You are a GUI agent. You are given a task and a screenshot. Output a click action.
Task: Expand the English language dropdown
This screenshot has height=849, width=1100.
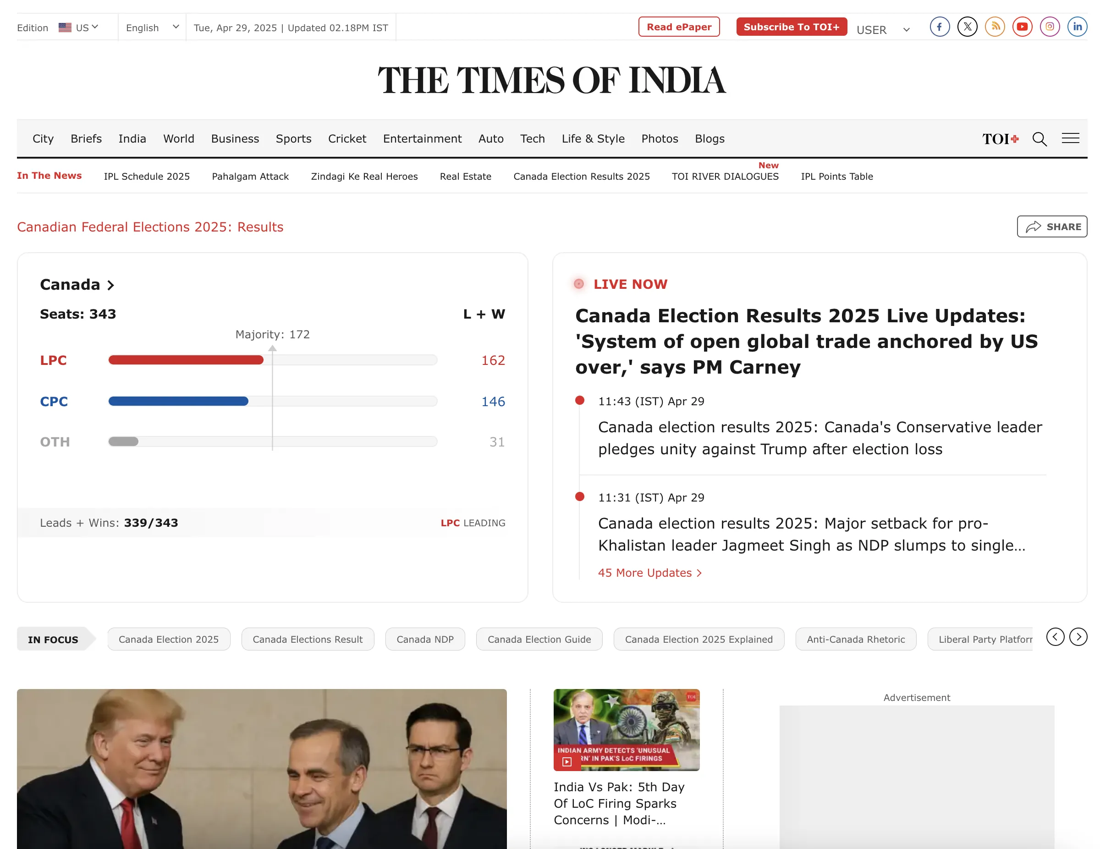152,27
